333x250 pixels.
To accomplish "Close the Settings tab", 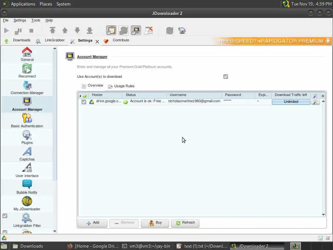I will [x=97, y=42].
